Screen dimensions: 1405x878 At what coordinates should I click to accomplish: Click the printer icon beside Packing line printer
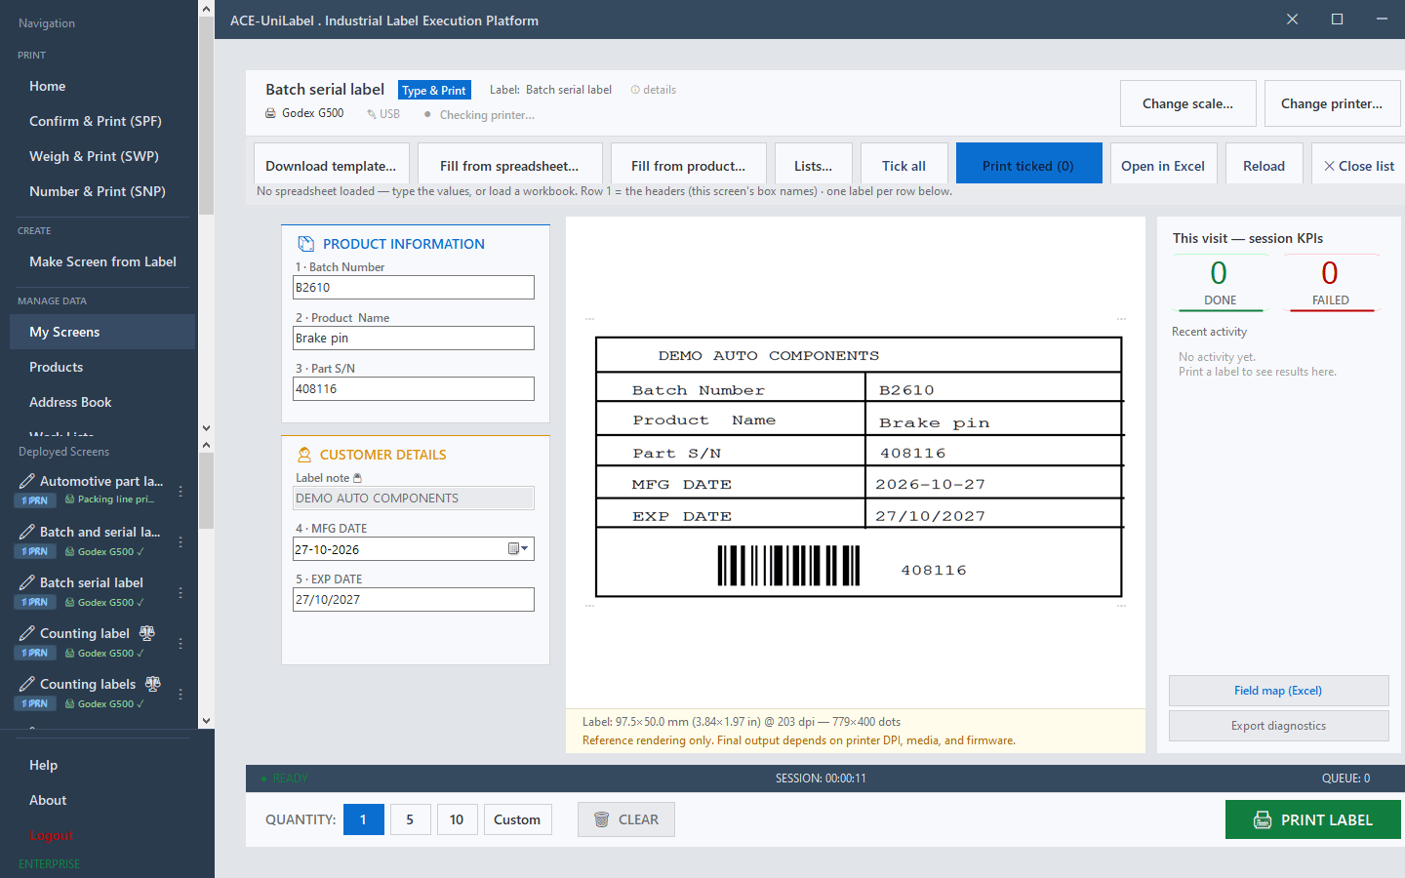(x=70, y=499)
